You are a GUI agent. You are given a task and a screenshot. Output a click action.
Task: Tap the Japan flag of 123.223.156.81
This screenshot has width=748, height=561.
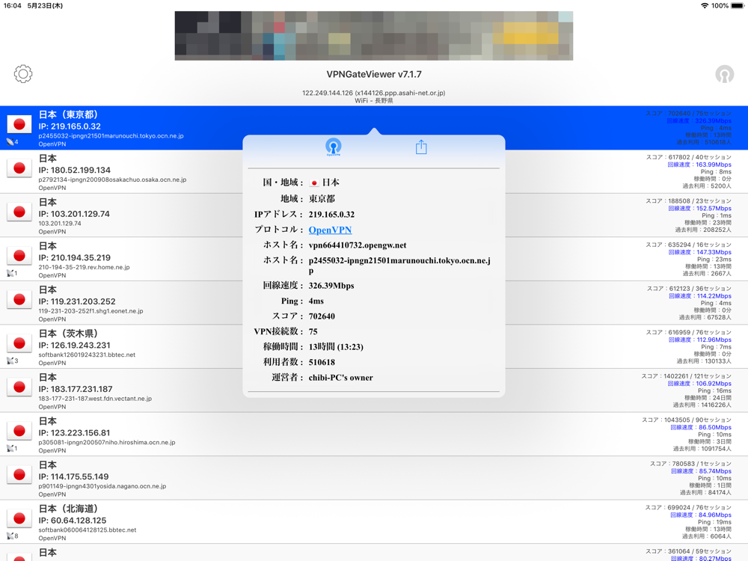point(19,432)
